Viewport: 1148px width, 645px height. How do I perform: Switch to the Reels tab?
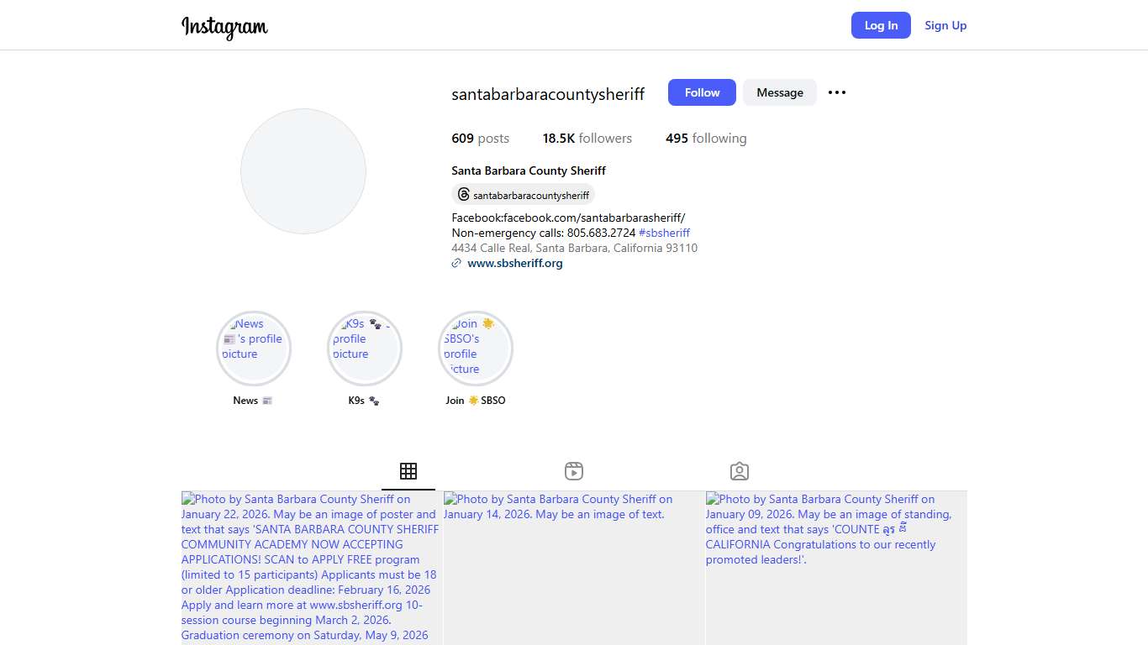click(x=574, y=471)
